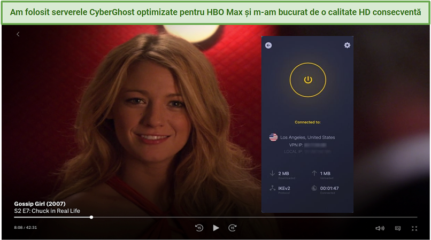This screenshot has width=431, height=240.
Task: Rewind 15 seconds
Action: click(x=199, y=228)
